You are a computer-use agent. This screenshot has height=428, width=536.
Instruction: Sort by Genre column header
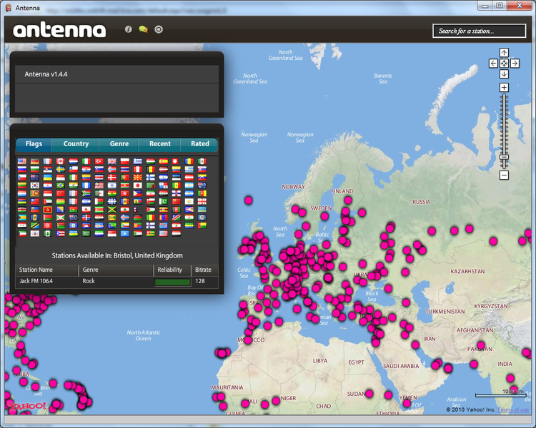point(116,270)
